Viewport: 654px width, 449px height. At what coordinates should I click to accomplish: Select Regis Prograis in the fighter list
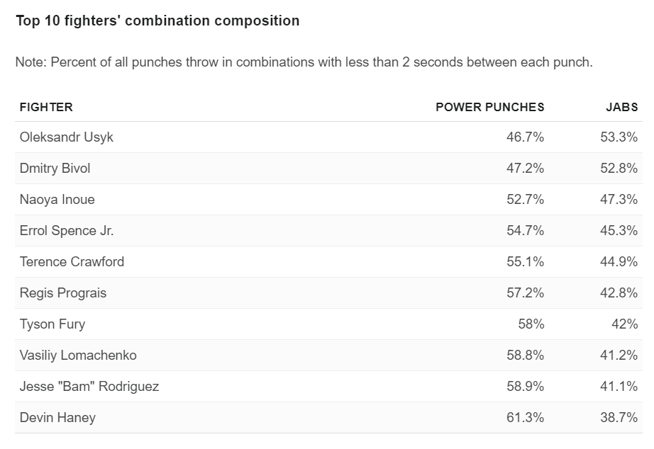click(63, 292)
